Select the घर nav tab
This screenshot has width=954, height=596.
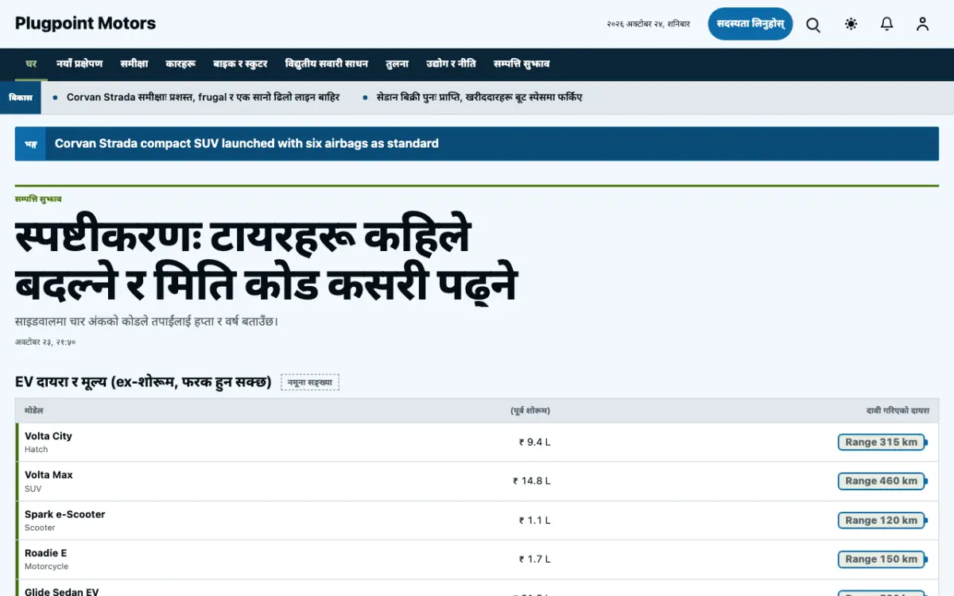pyautogui.click(x=32, y=64)
